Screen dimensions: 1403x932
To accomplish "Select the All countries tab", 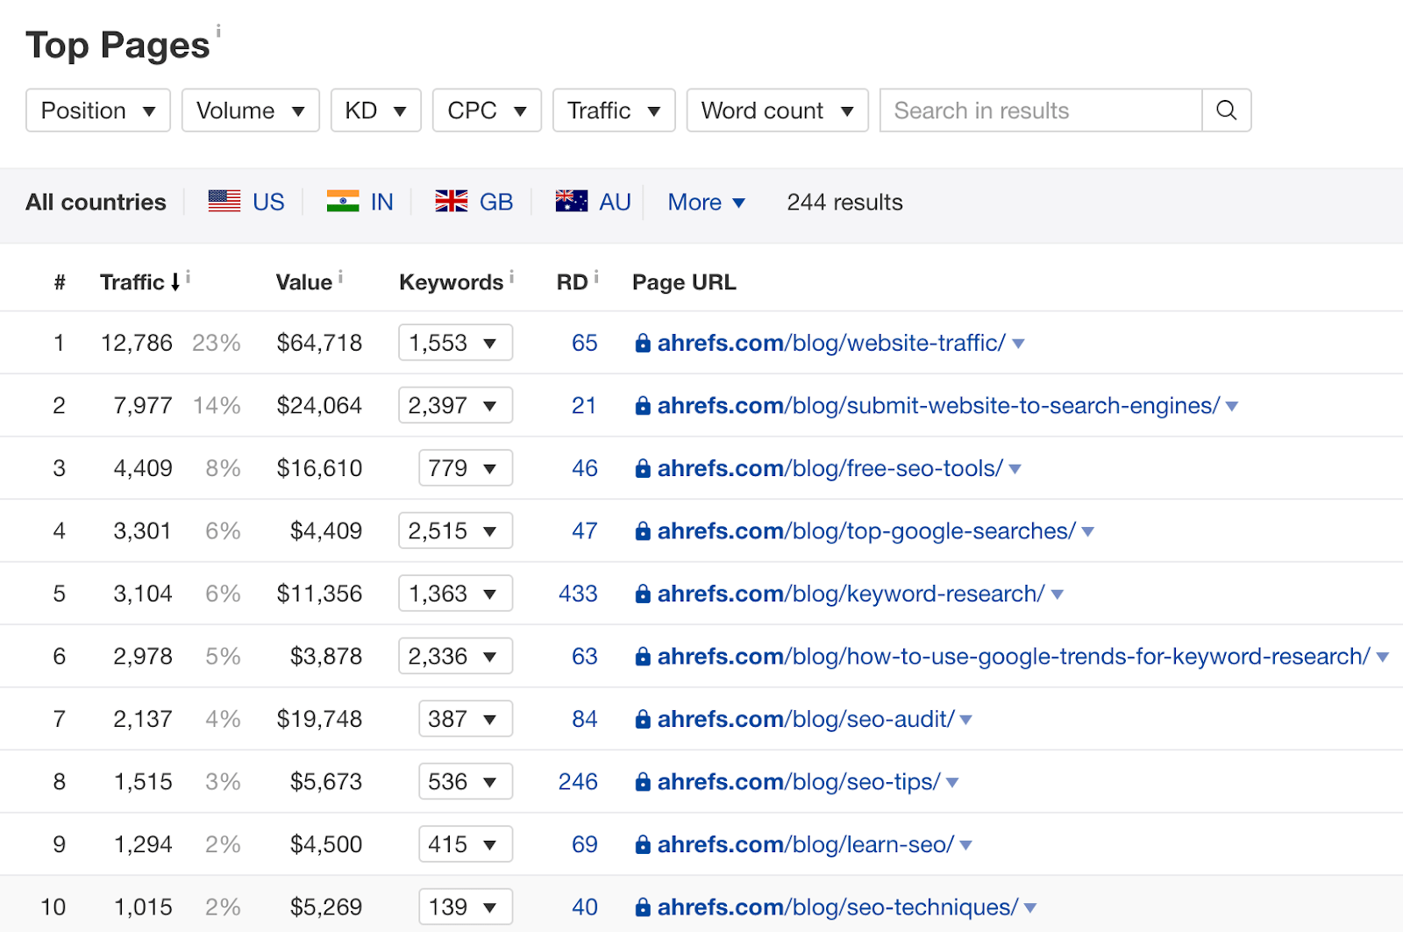I will [x=96, y=203].
